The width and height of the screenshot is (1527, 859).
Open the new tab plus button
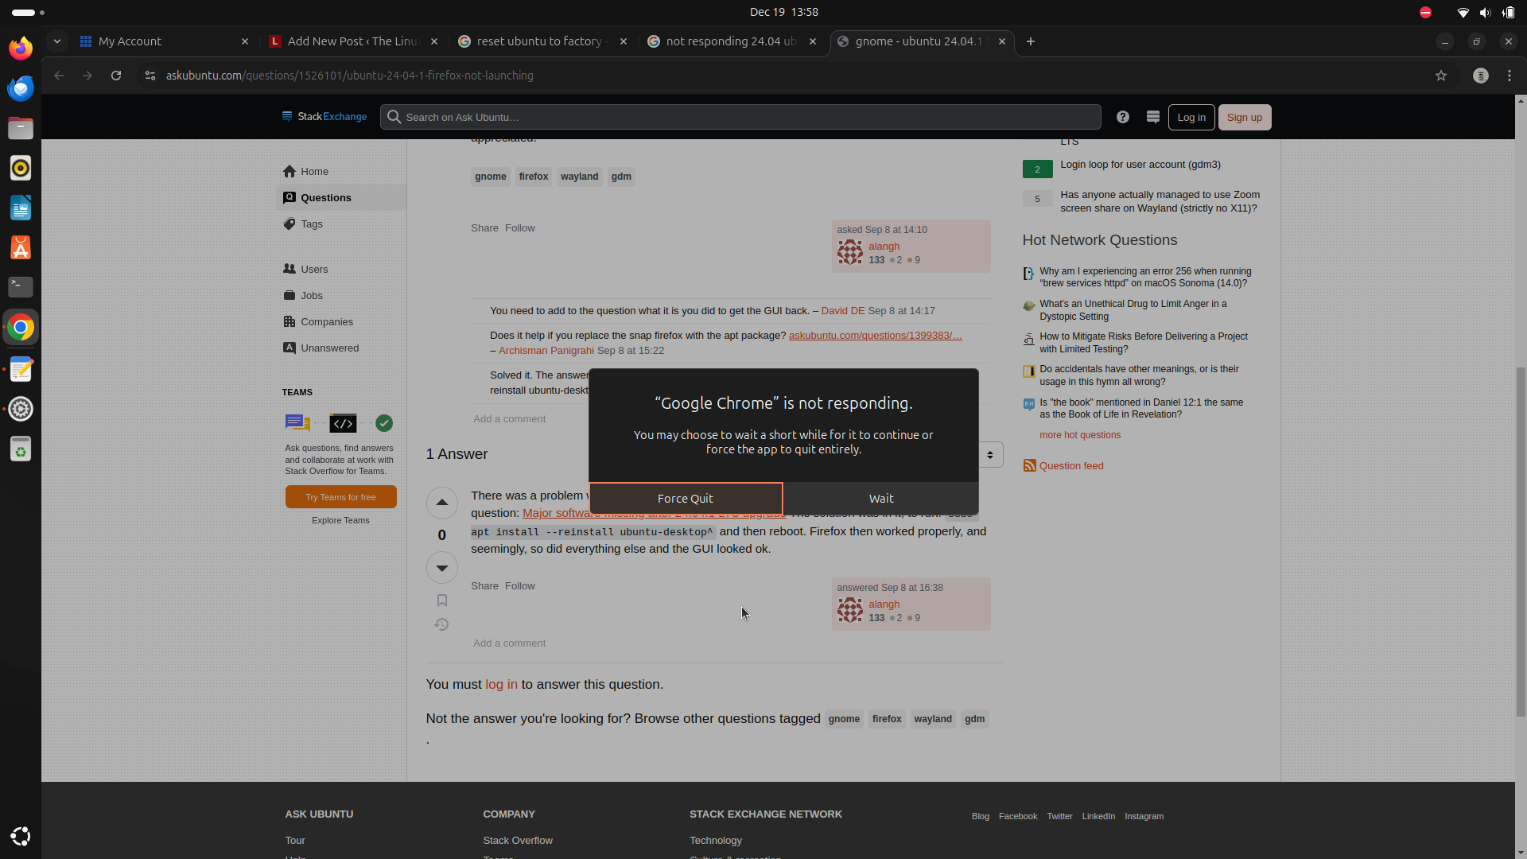[x=1031, y=41]
